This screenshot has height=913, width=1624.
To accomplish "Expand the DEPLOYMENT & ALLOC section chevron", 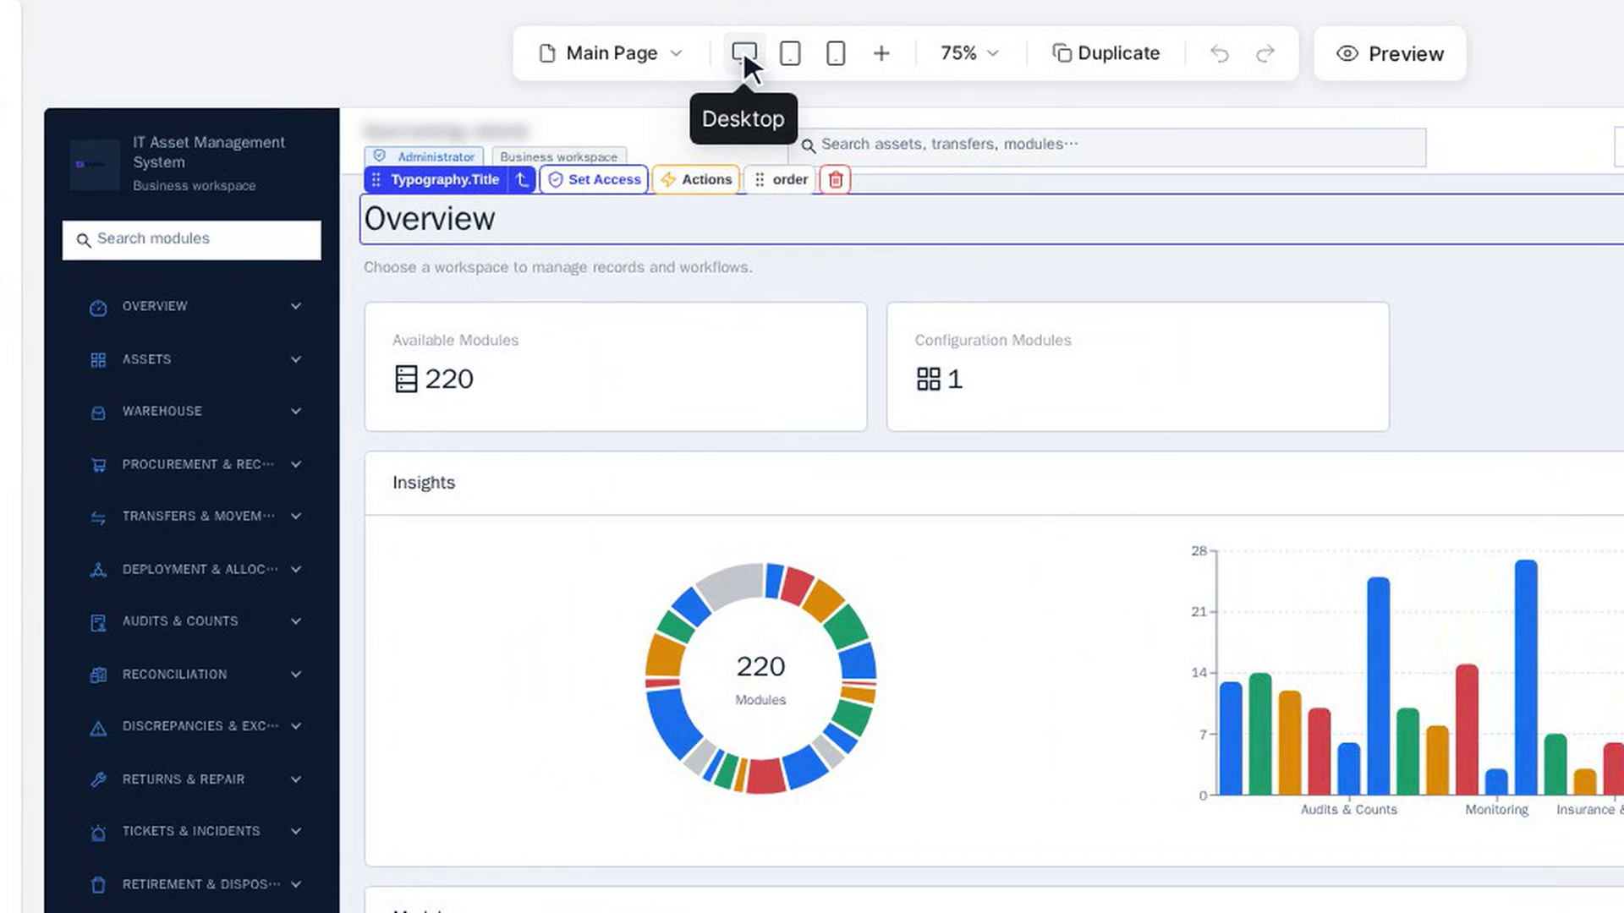I will (296, 570).
